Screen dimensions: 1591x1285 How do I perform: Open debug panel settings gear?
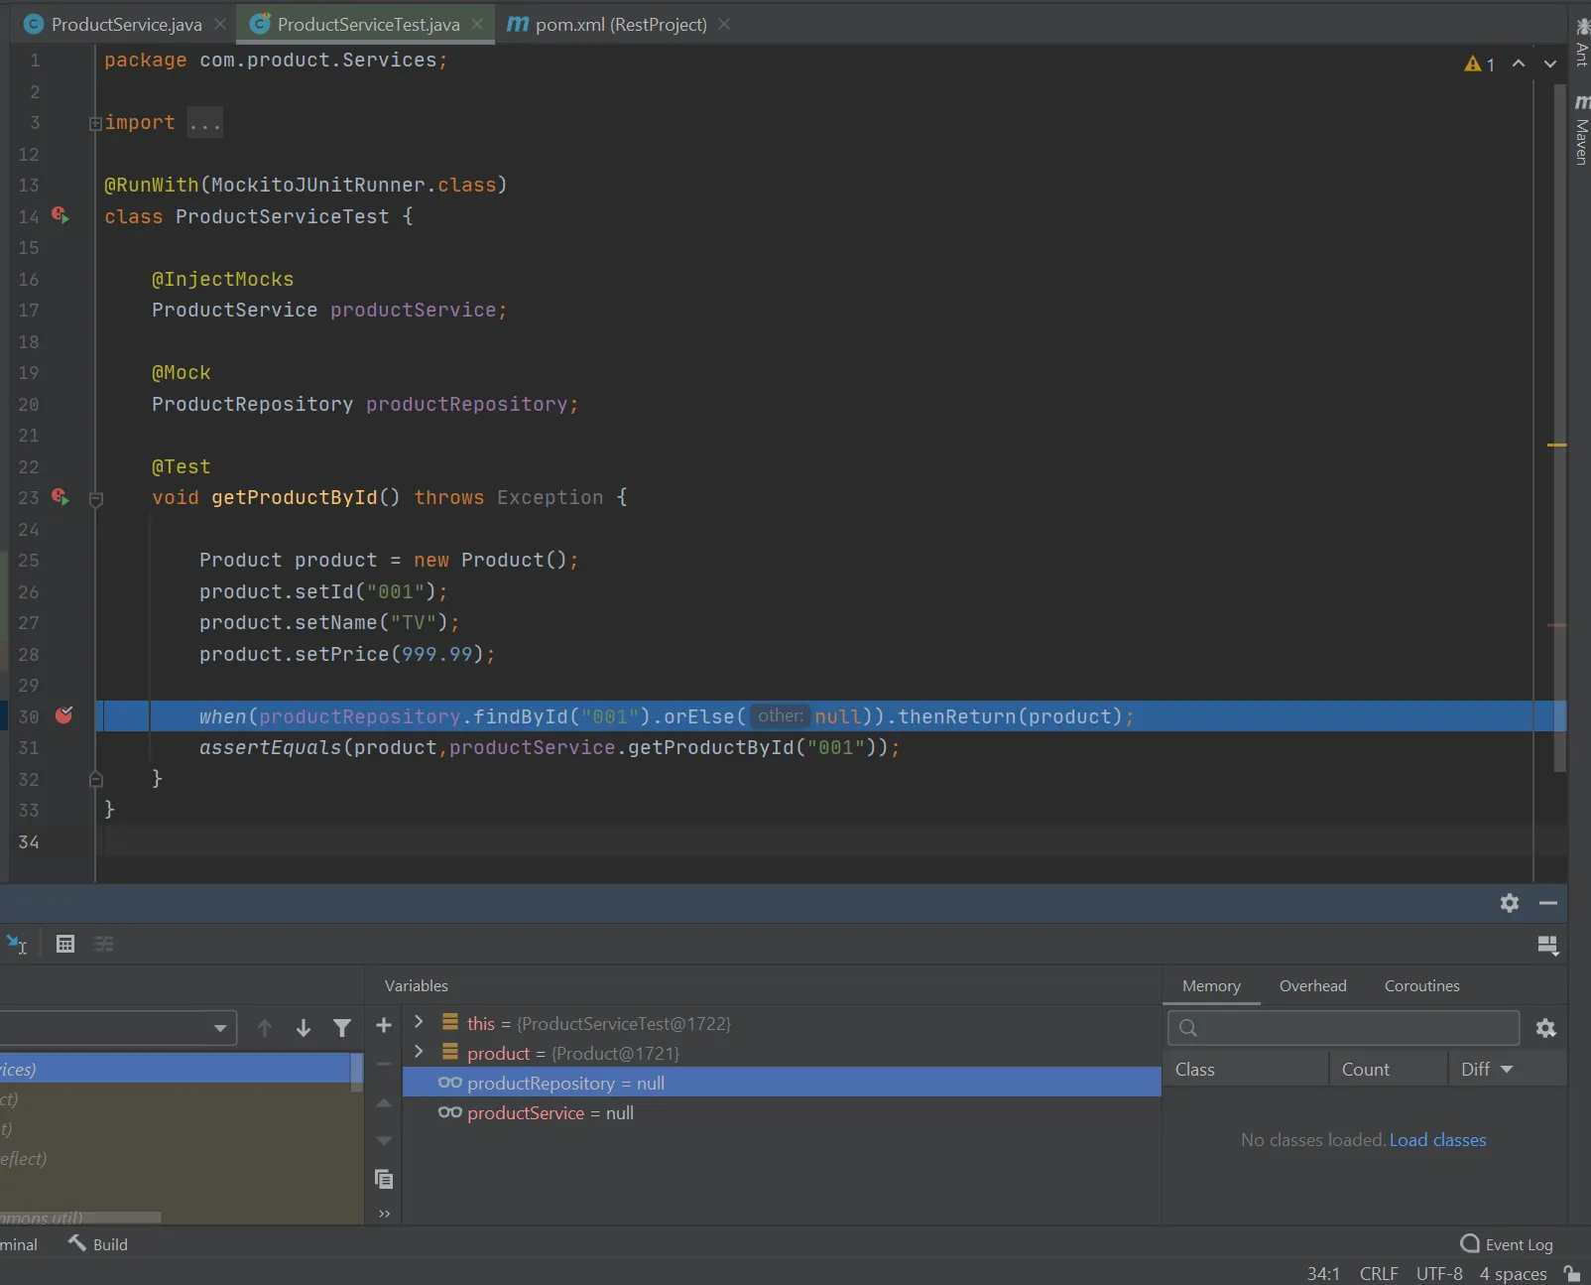point(1509,903)
